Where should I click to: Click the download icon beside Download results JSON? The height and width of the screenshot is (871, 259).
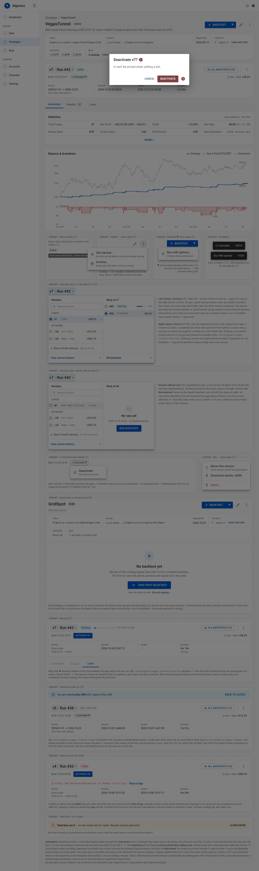(207, 475)
